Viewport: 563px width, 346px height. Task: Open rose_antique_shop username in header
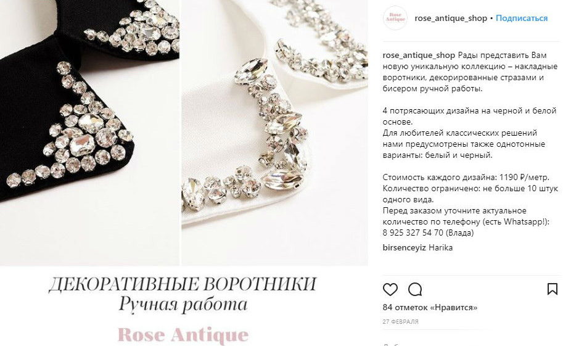pyautogui.click(x=451, y=18)
